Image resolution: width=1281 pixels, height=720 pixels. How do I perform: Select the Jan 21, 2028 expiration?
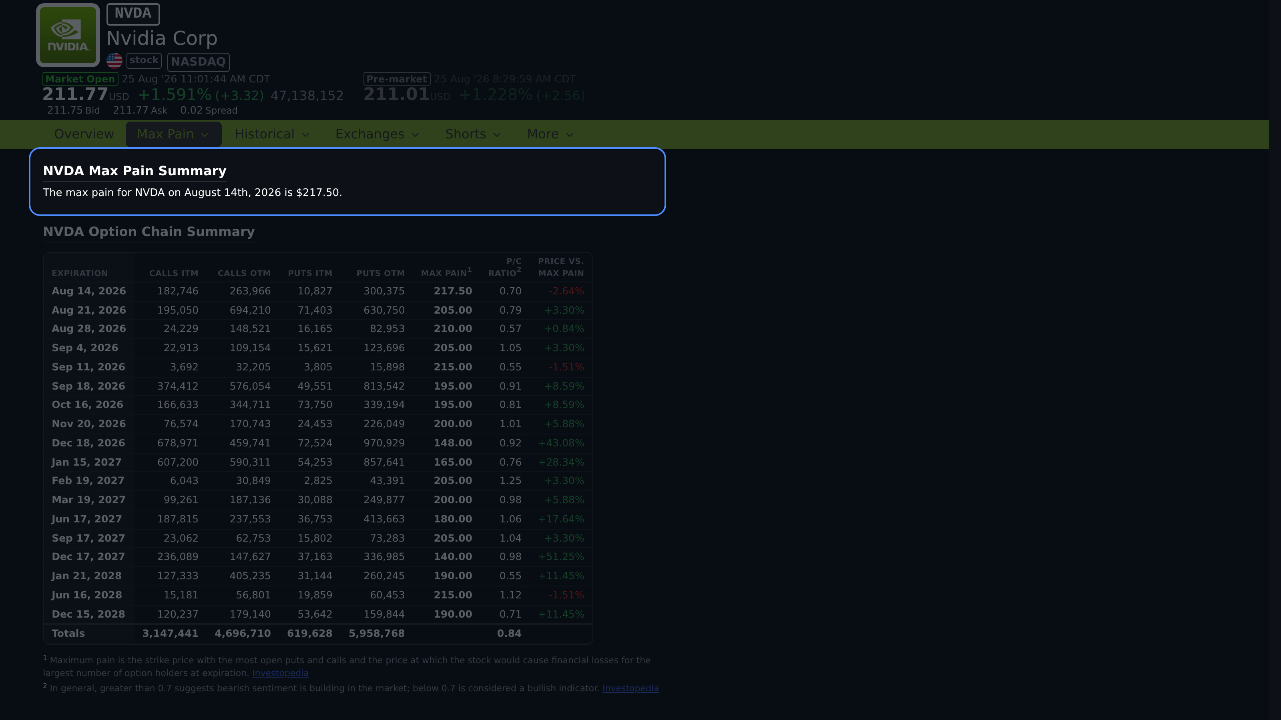pos(86,576)
